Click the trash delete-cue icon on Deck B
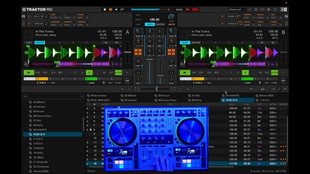 coord(260,83)
